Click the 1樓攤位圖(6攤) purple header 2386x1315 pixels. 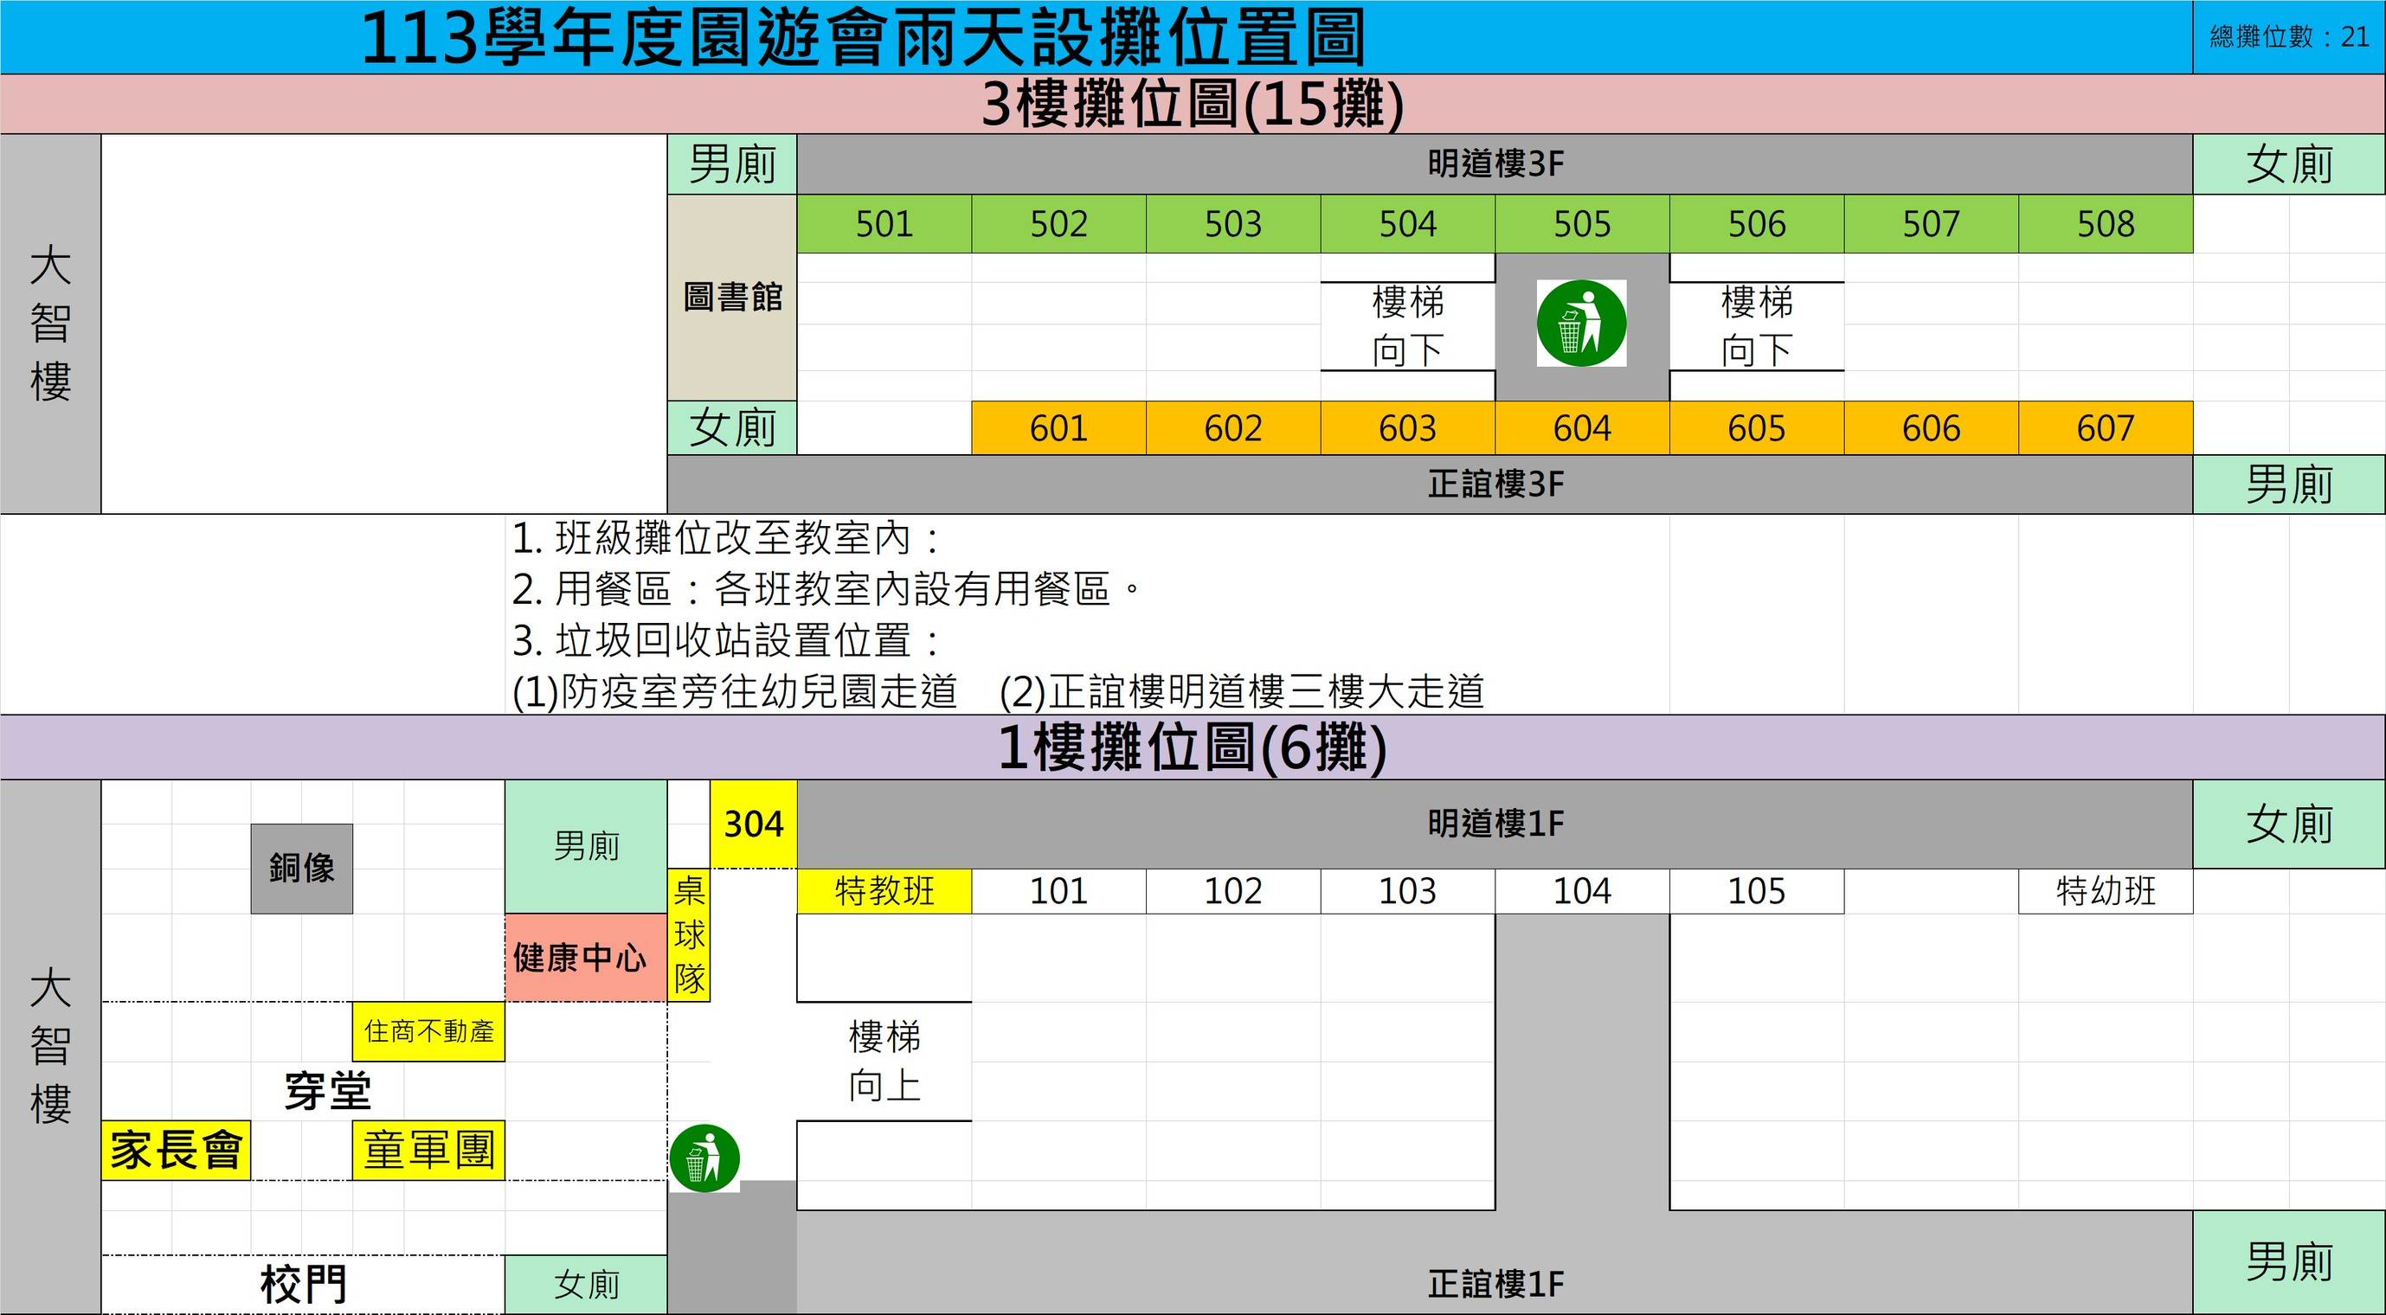[x=1192, y=747]
